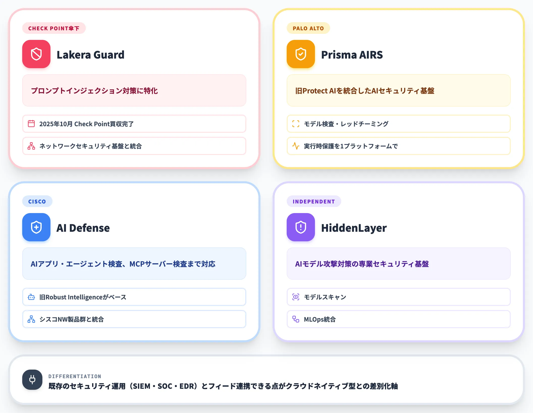The width and height of the screenshot is (533, 413).
Task: Click the 旧Protect AIを統合したAIセキュリティ基盤 summary box
Action: click(399, 90)
